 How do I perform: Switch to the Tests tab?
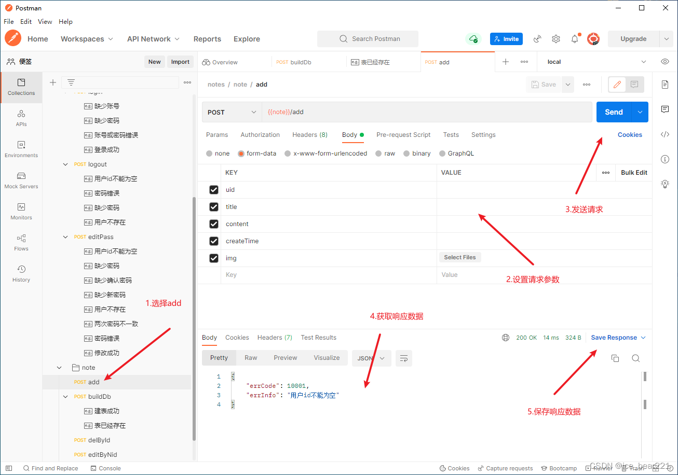click(451, 135)
